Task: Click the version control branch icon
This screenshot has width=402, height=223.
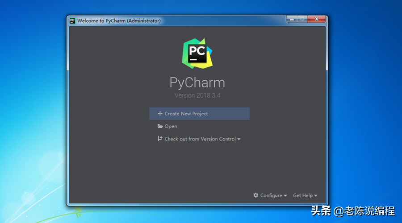Action: (160, 139)
